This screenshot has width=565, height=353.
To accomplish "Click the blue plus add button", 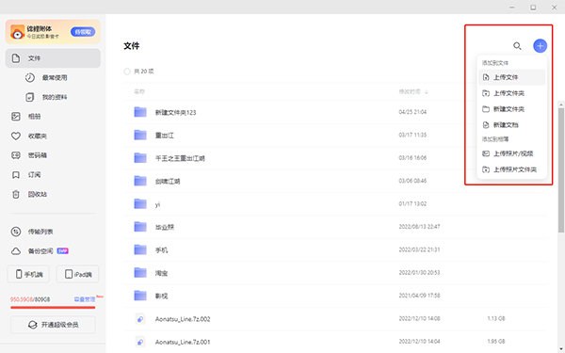I will click(x=540, y=46).
